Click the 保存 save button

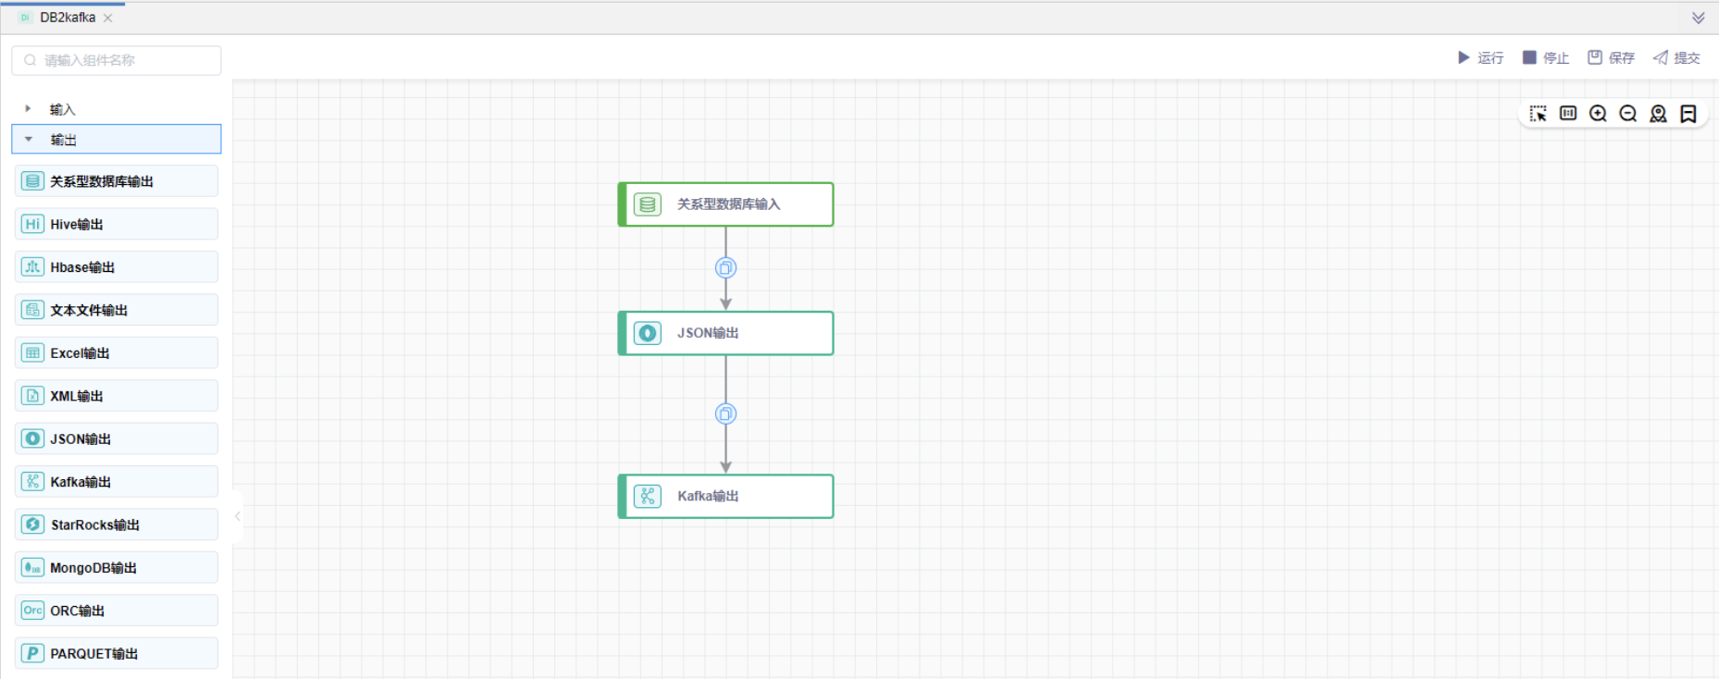coord(1611,57)
